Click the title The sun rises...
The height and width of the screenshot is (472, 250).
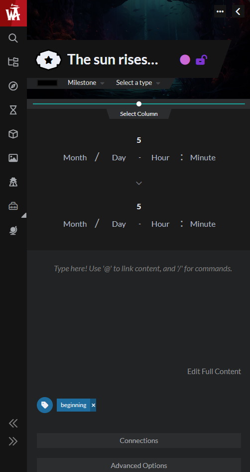tap(113, 59)
